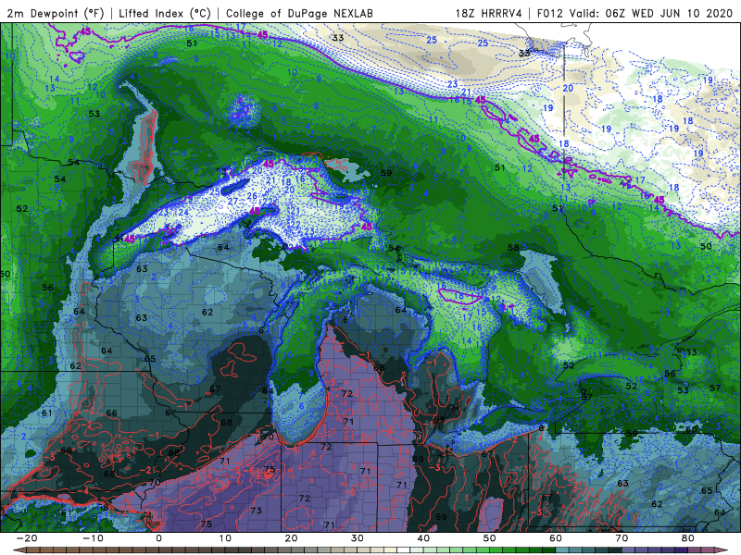Image resolution: width=741 pixels, height=555 pixels.
Task: Click the 'College of DuPage NEXLAB' header text
Action: (x=299, y=13)
